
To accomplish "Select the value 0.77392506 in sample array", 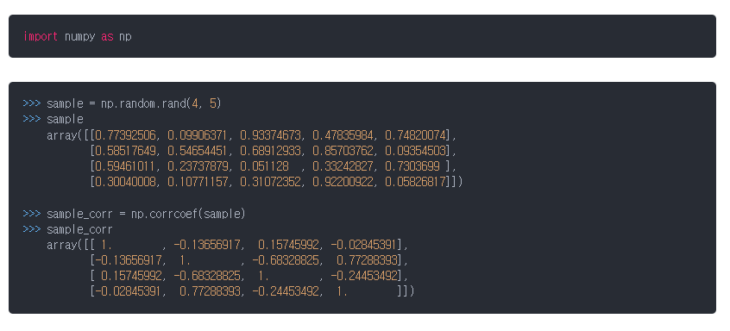I will click(x=126, y=135).
